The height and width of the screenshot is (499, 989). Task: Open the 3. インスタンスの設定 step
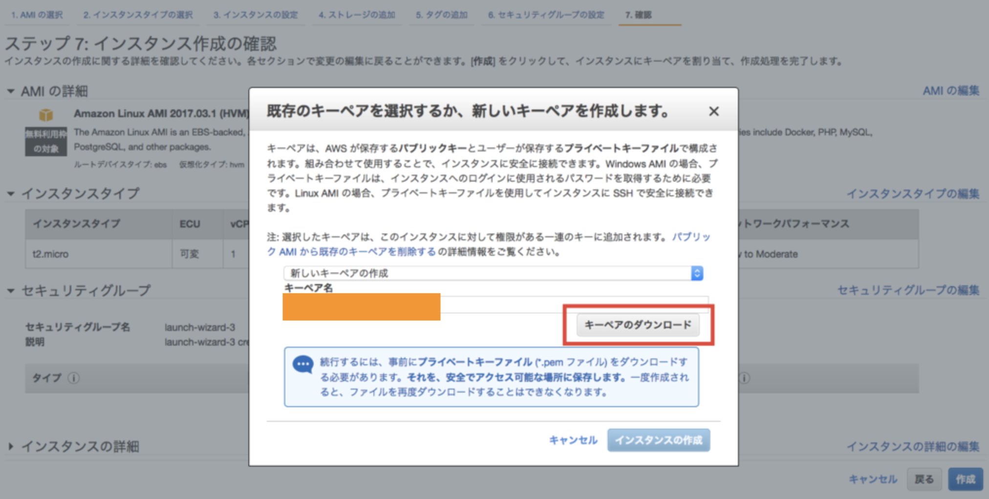256,15
